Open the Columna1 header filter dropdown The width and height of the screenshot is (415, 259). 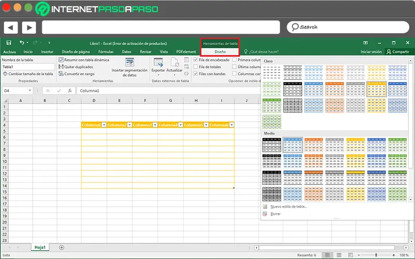pos(104,125)
